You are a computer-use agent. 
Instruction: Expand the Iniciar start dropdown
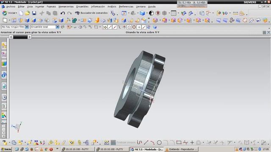[x=17, y=13]
